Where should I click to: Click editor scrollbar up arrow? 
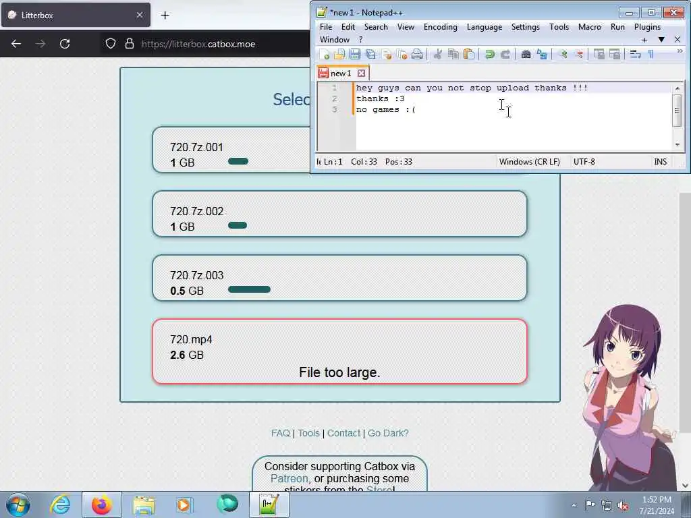(x=678, y=88)
